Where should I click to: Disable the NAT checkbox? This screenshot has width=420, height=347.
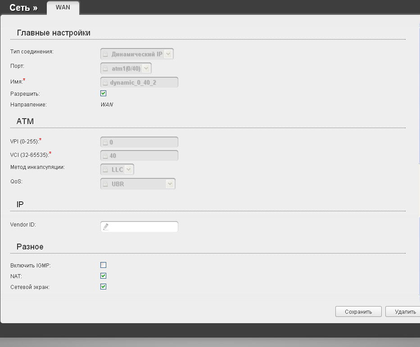(x=104, y=276)
